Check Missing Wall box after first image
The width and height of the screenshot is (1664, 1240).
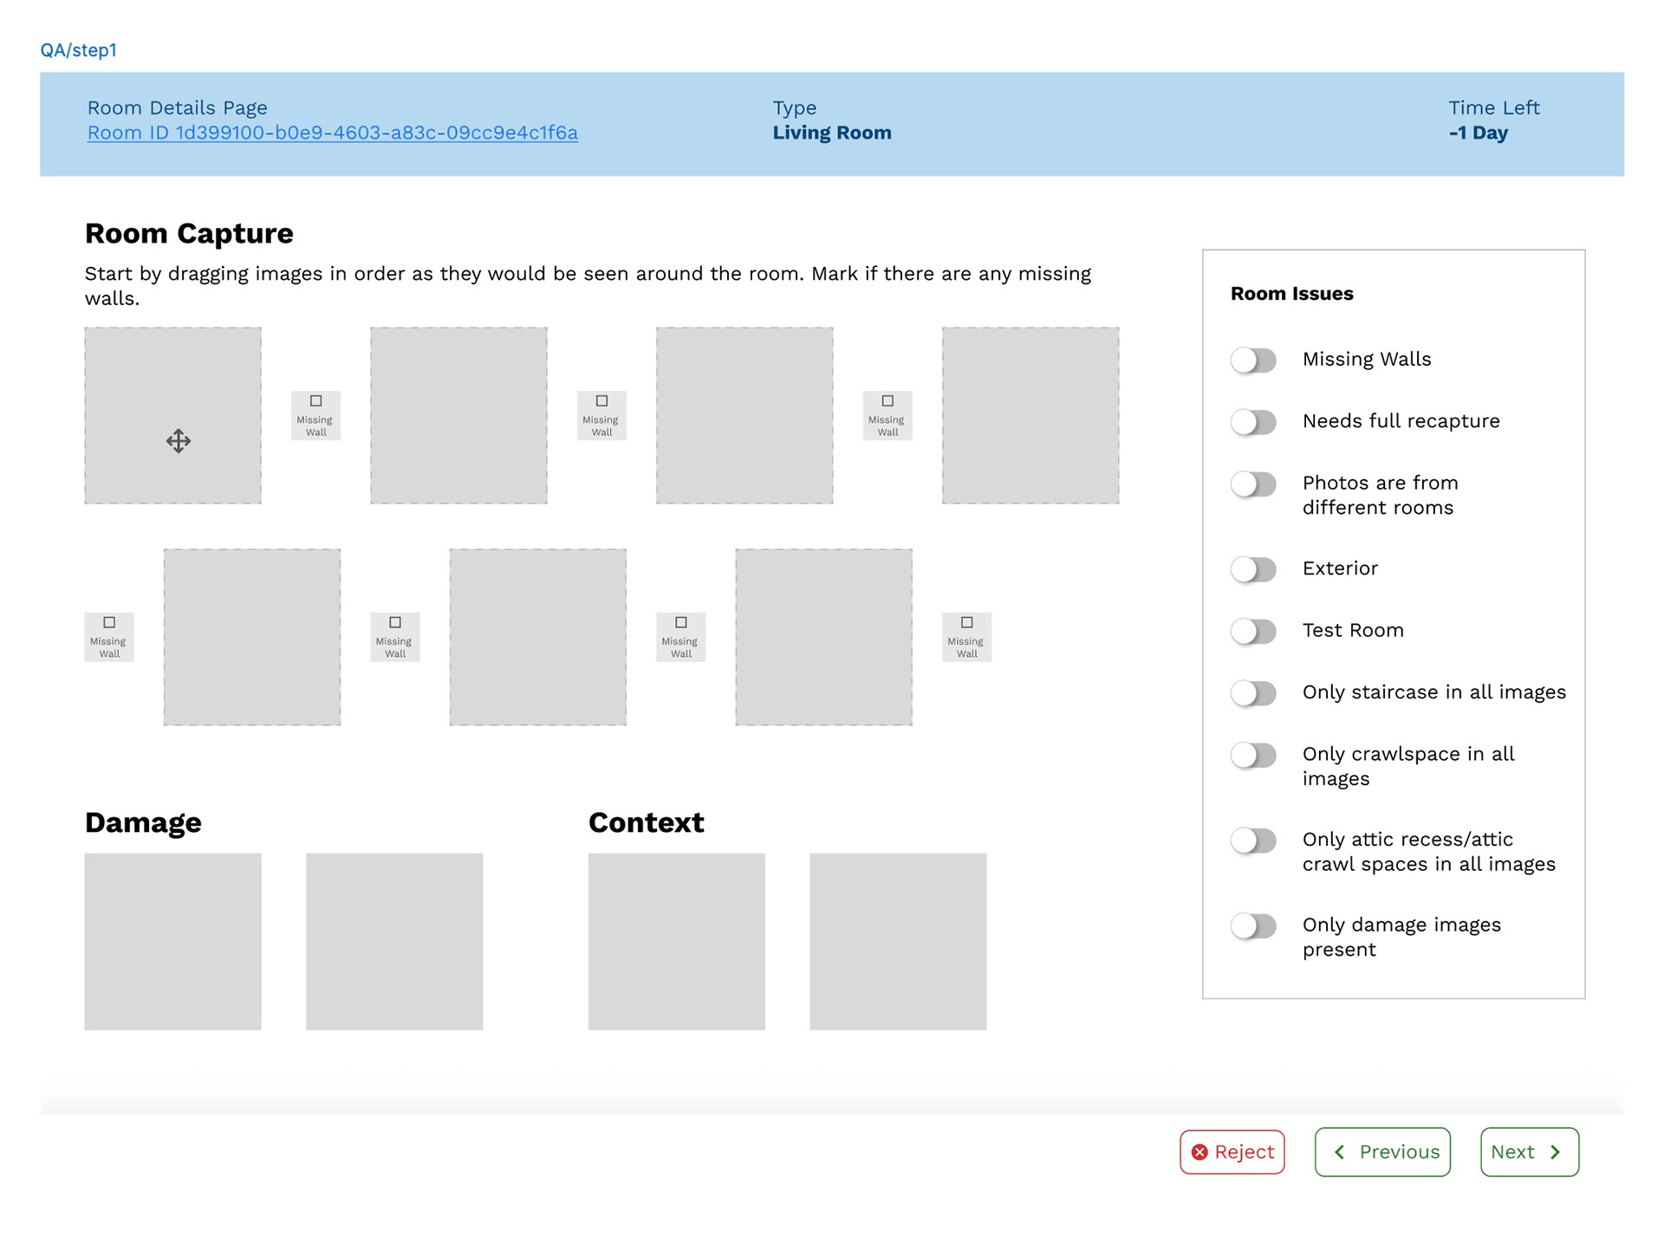pos(315,401)
